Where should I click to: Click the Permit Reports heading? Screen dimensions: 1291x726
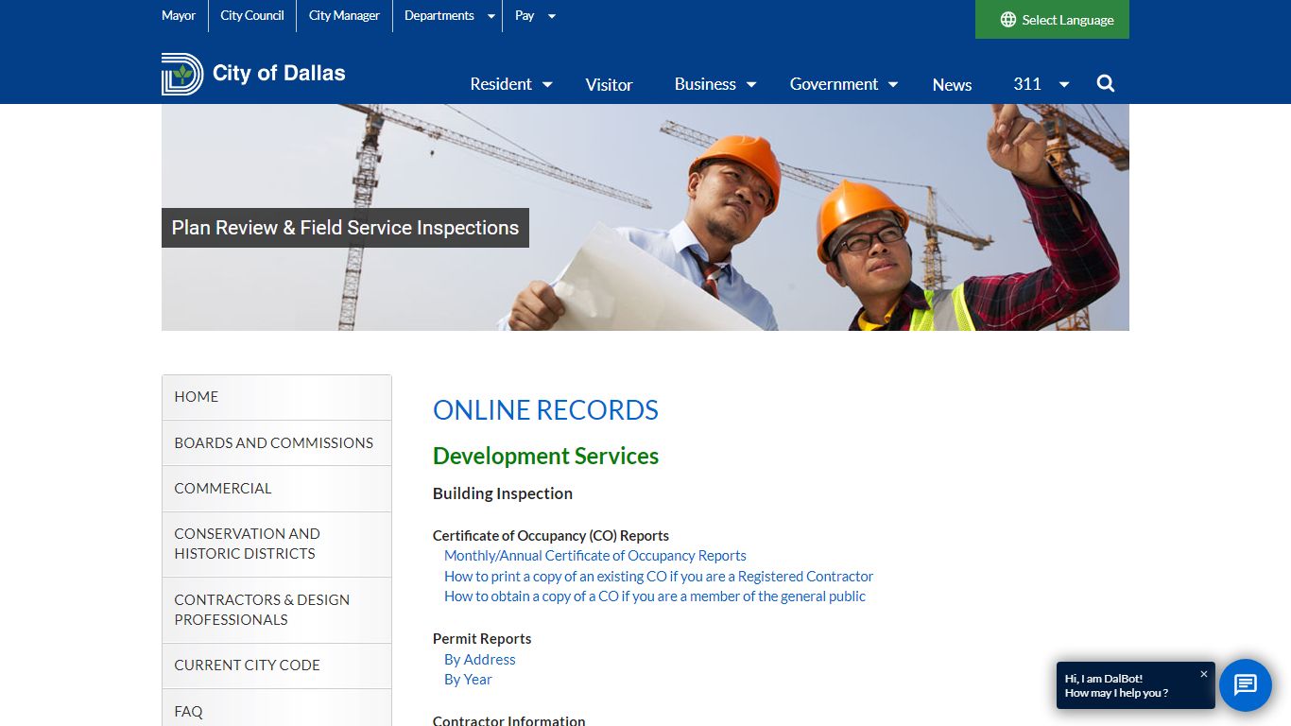tap(482, 639)
